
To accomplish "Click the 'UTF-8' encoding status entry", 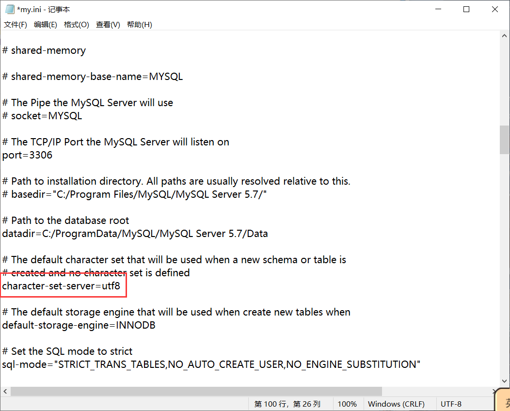I will tap(451, 404).
